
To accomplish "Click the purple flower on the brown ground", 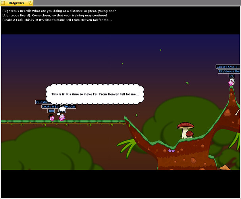I will 171,150.
